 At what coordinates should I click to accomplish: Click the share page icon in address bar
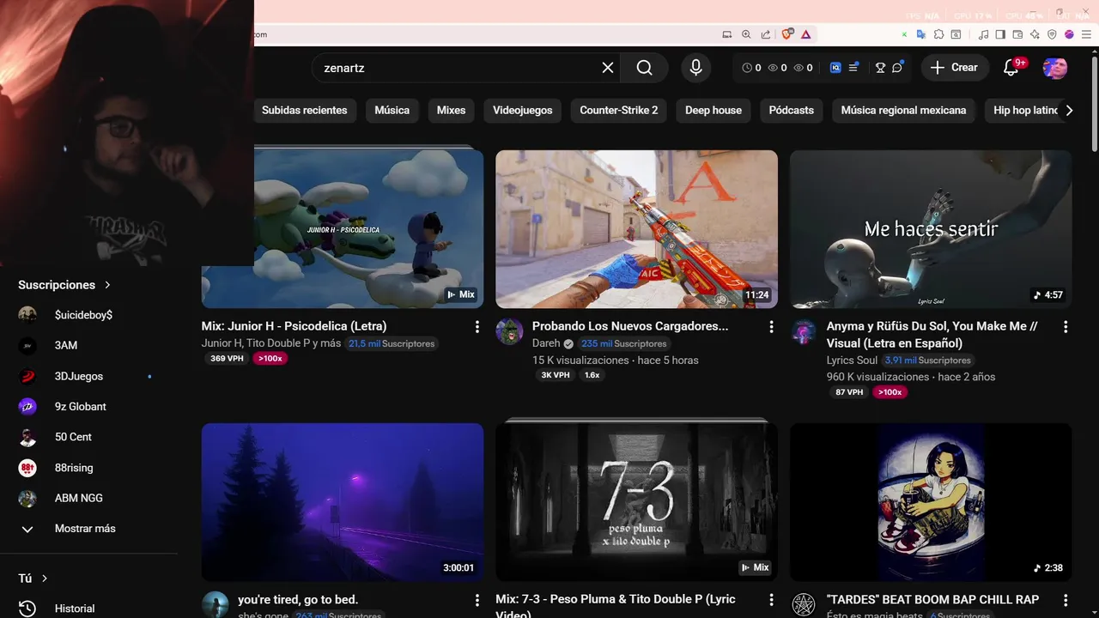coord(766,34)
